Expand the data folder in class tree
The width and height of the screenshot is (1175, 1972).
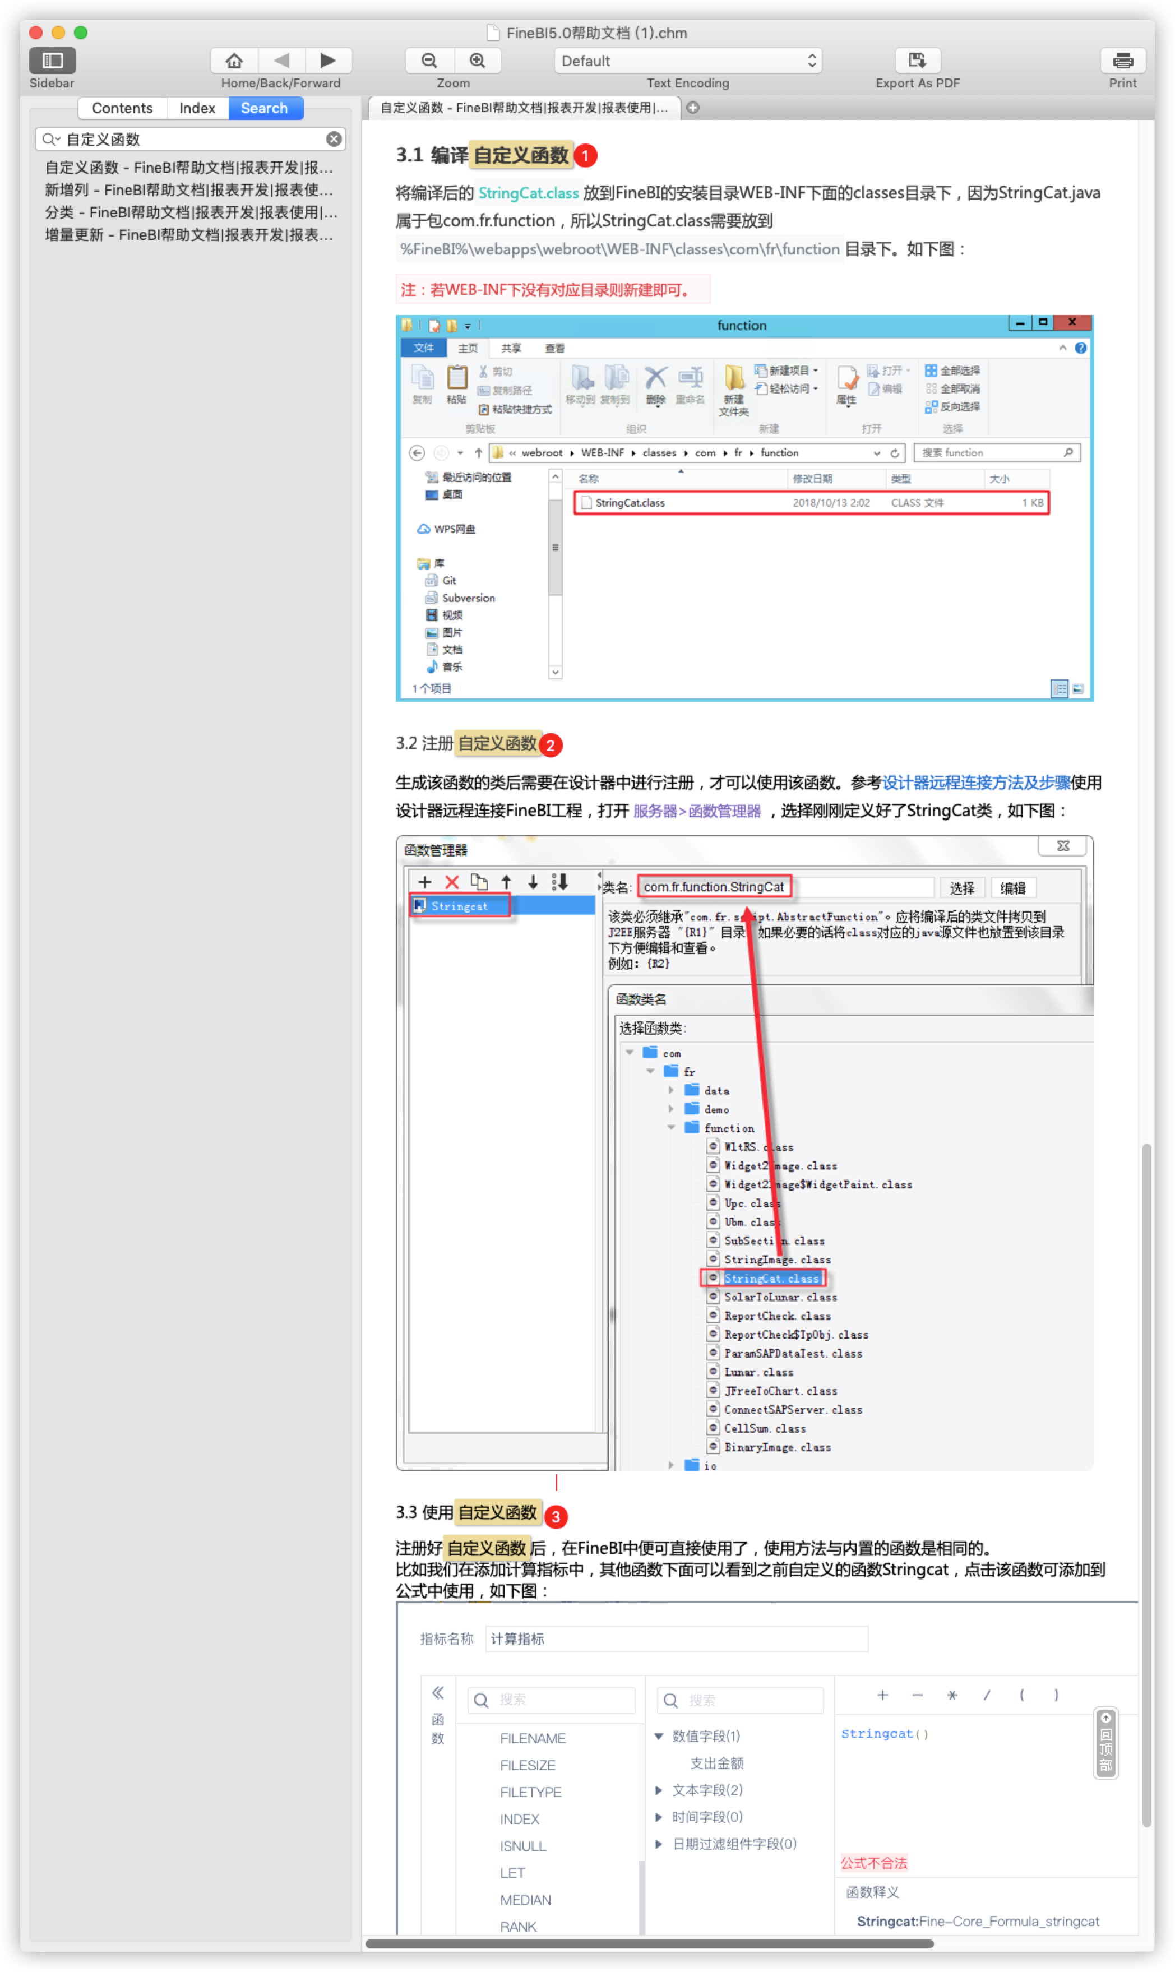click(x=670, y=1090)
